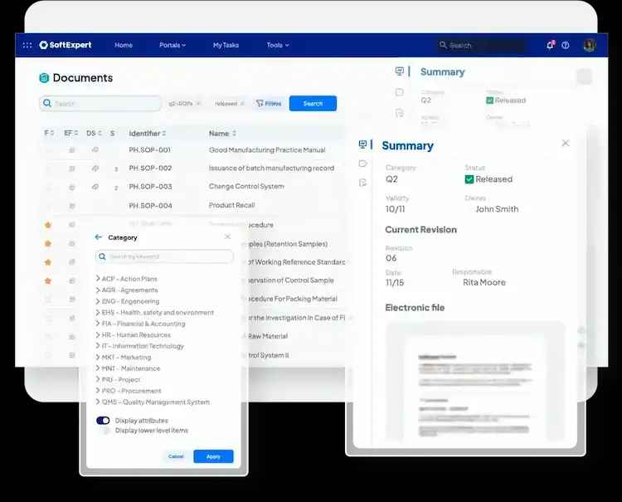This screenshot has width=622, height=502.
Task: Expand EHS - Health, safety and environment
Action: [98, 312]
